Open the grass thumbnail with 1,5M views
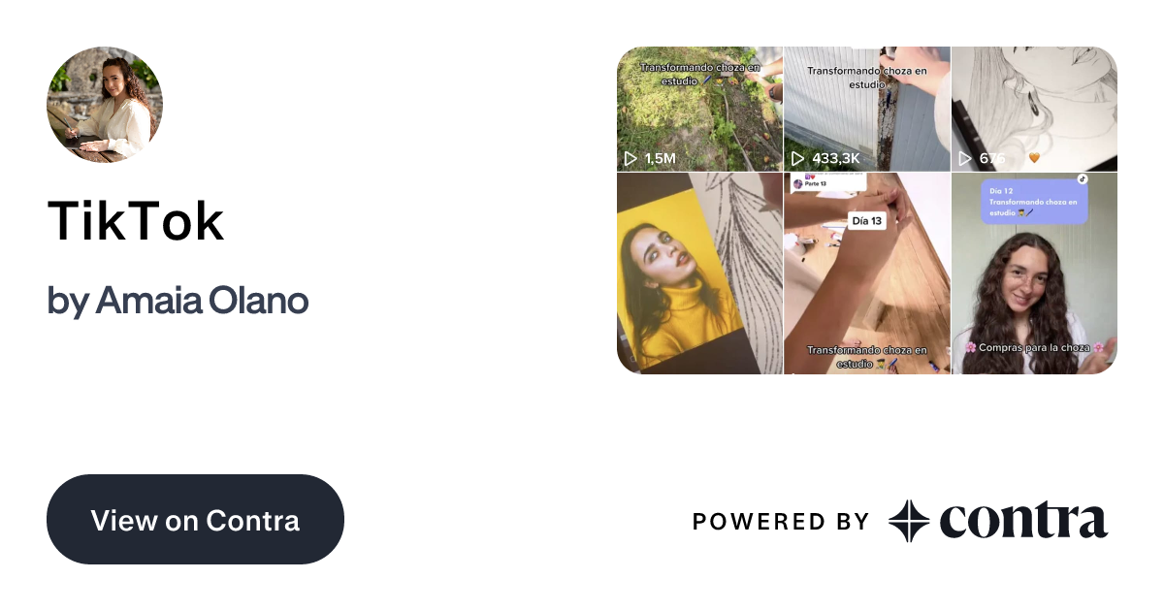1164x611 pixels. tap(699, 109)
